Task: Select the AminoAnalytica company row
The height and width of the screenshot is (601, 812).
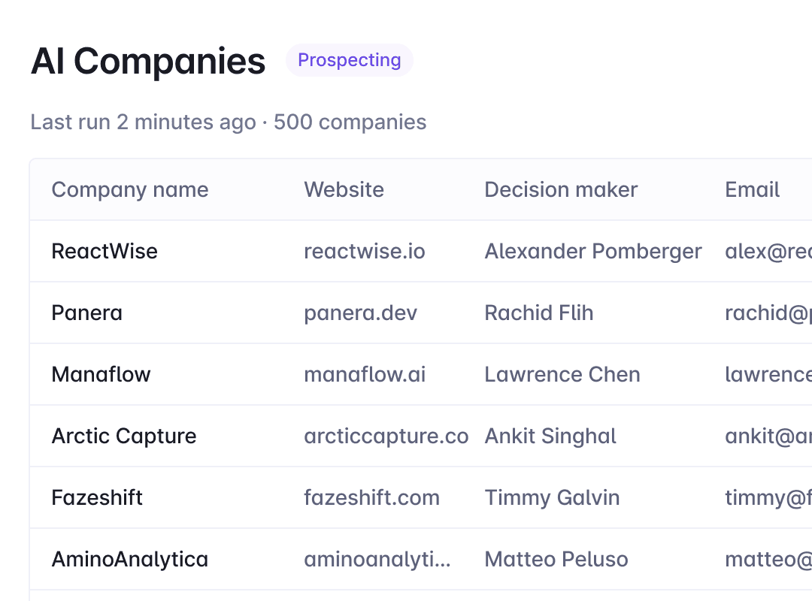Action: [129, 559]
